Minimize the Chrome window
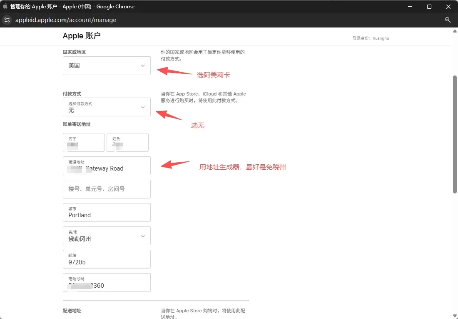Image resolution: width=458 pixels, height=319 pixels. pos(410,6)
